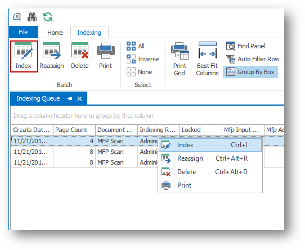Click the Print ribbon icon

(106, 51)
